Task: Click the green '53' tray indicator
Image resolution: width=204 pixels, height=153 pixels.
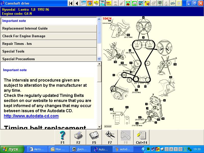Action: [185, 149]
